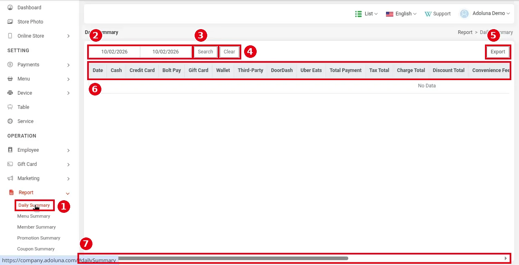Go to Service settings
Viewport: 519px width, 265px height.
[x=26, y=121]
